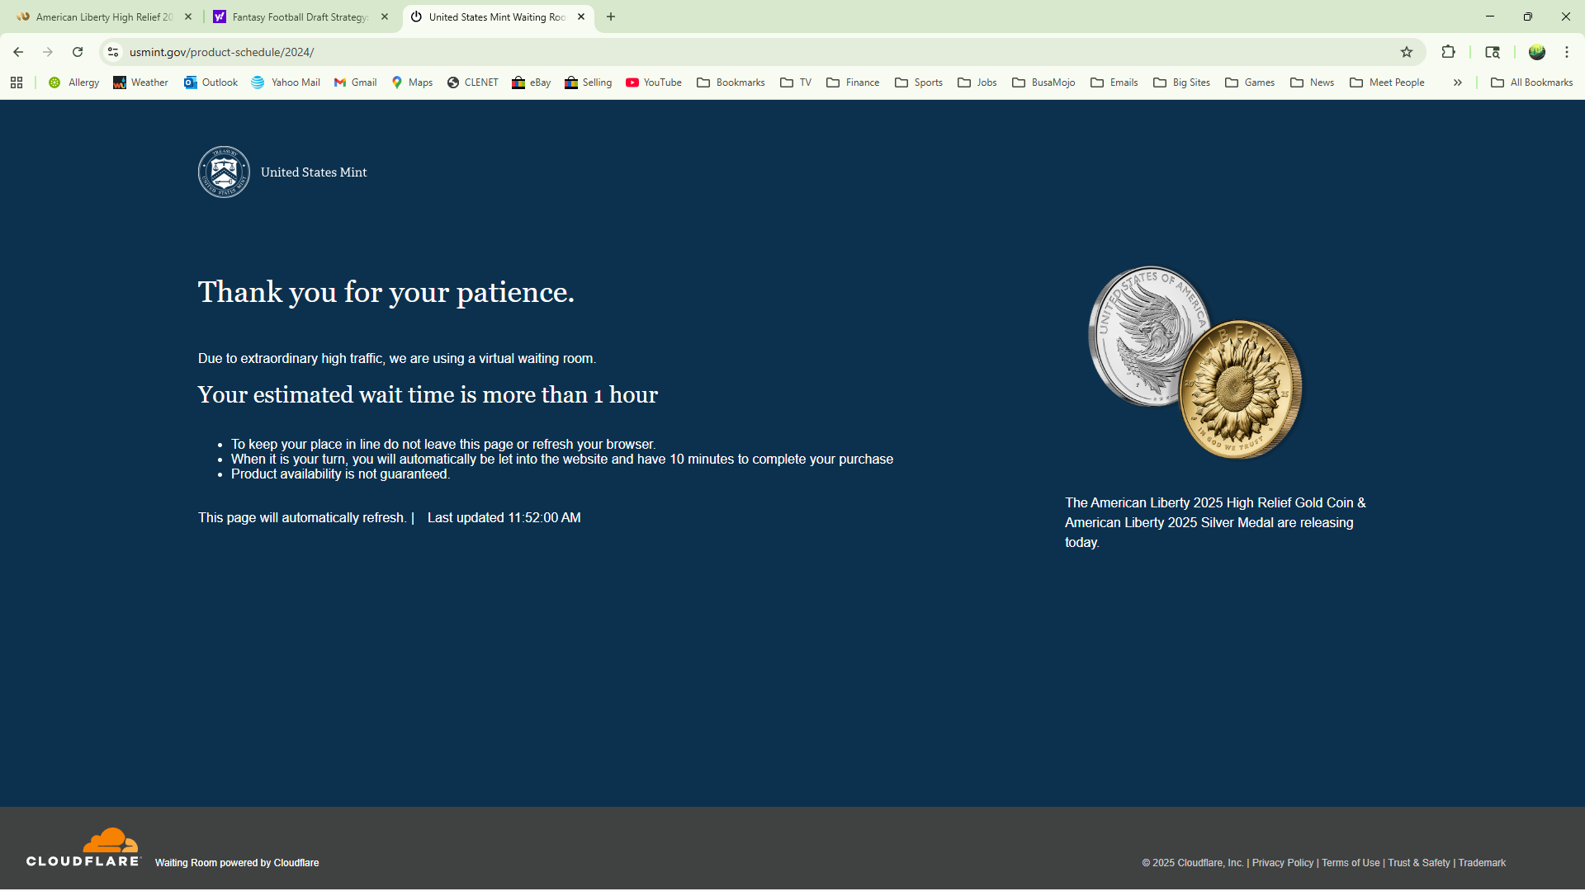The height and width of the screenshot is (891, 1585).
Task: Close the Fantasy Football Draft Strategy tab
Action: click(385, 16)
